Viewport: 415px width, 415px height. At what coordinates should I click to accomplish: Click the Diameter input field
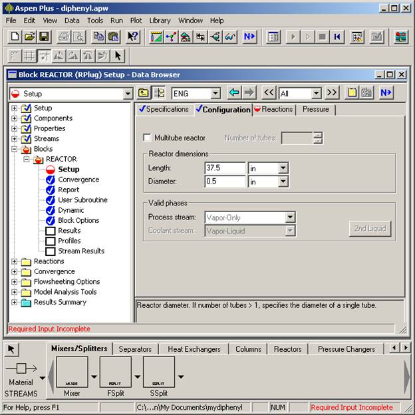point(225,182)
